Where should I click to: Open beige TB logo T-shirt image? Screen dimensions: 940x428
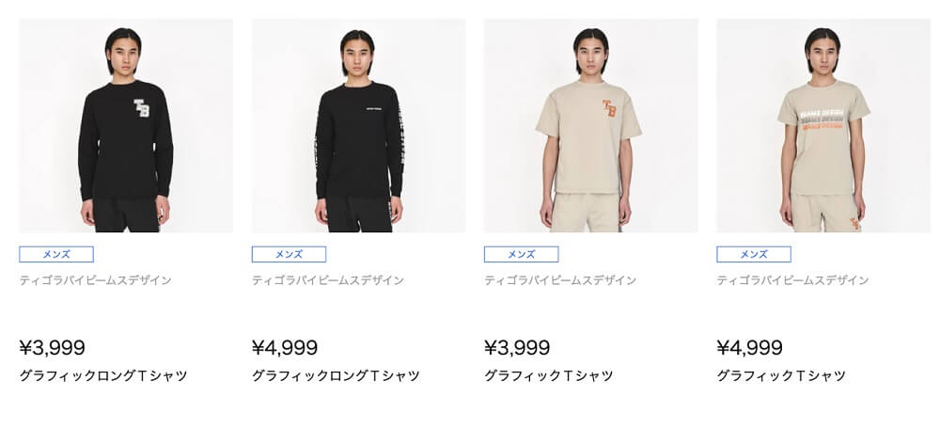[591, 125]
